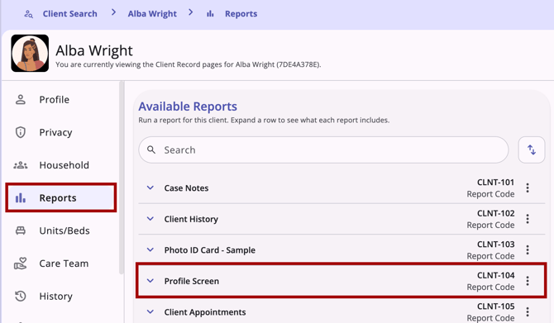The image size is (554, 323).
Task: Click the Photo ID Card - Sample name
Action: (x=209, y=250)
